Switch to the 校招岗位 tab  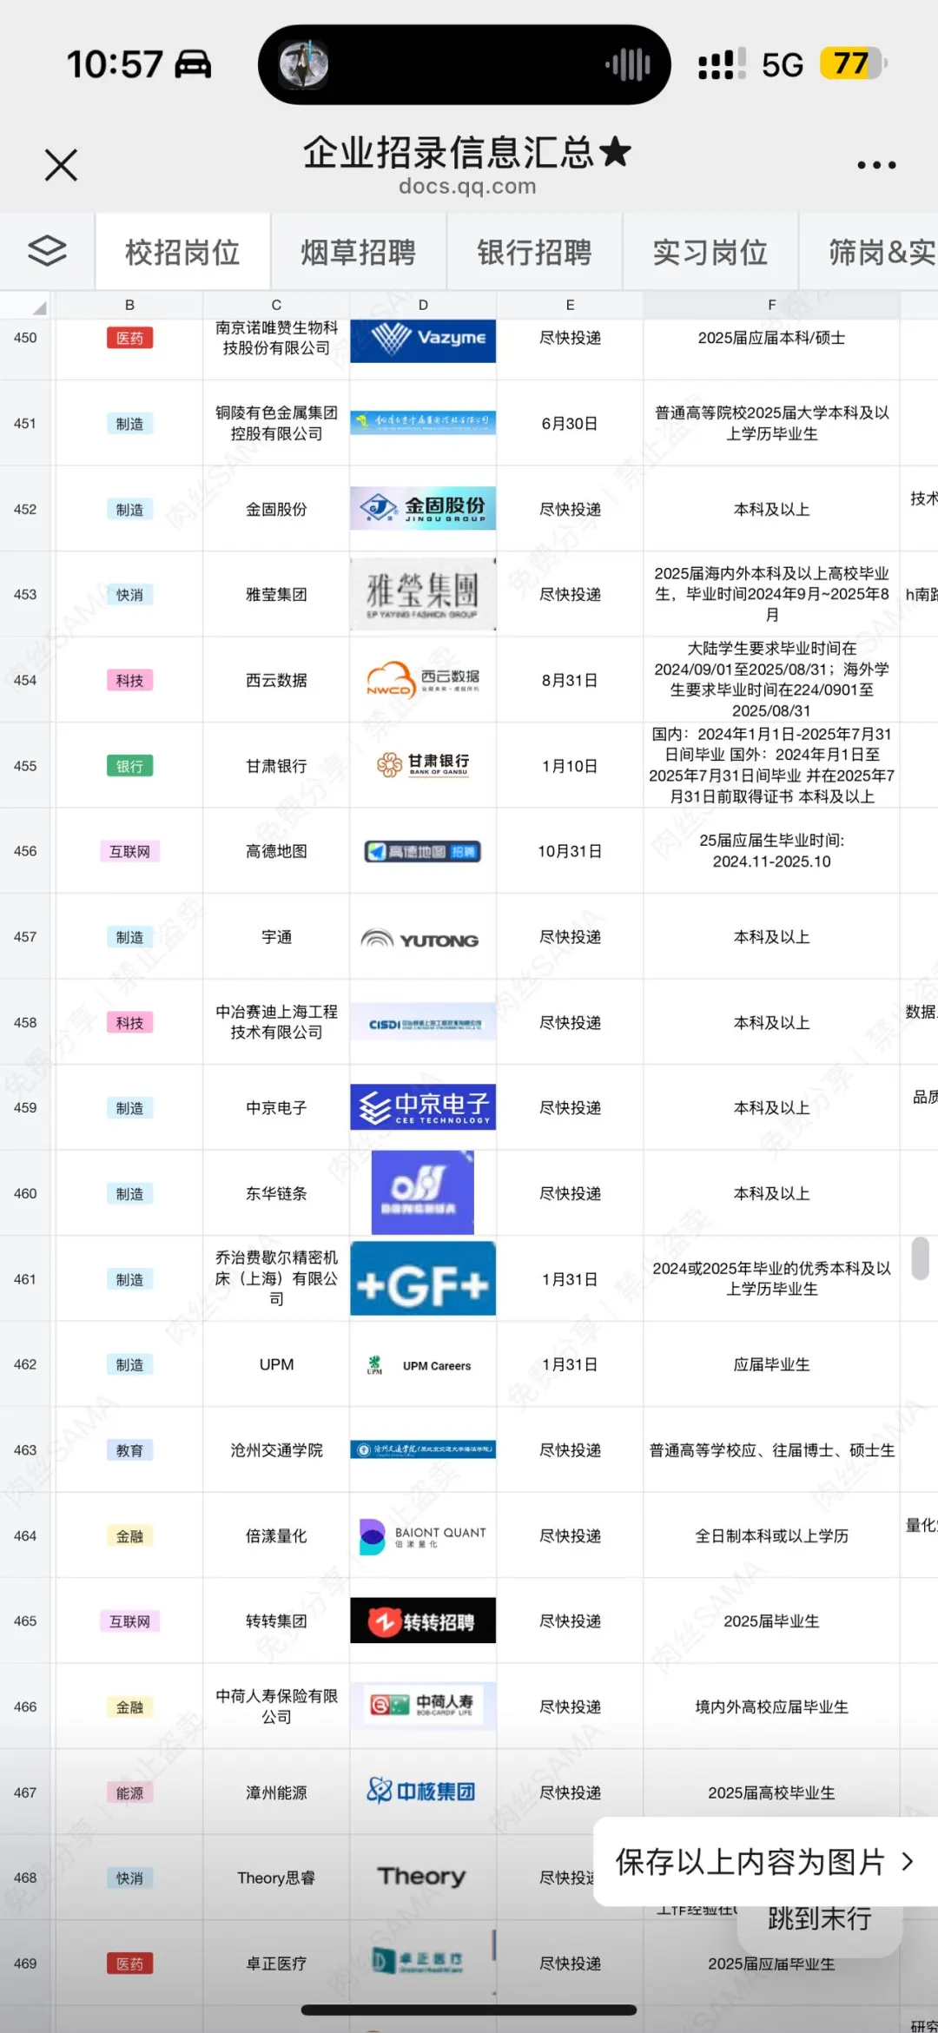[x=182, y=252]
